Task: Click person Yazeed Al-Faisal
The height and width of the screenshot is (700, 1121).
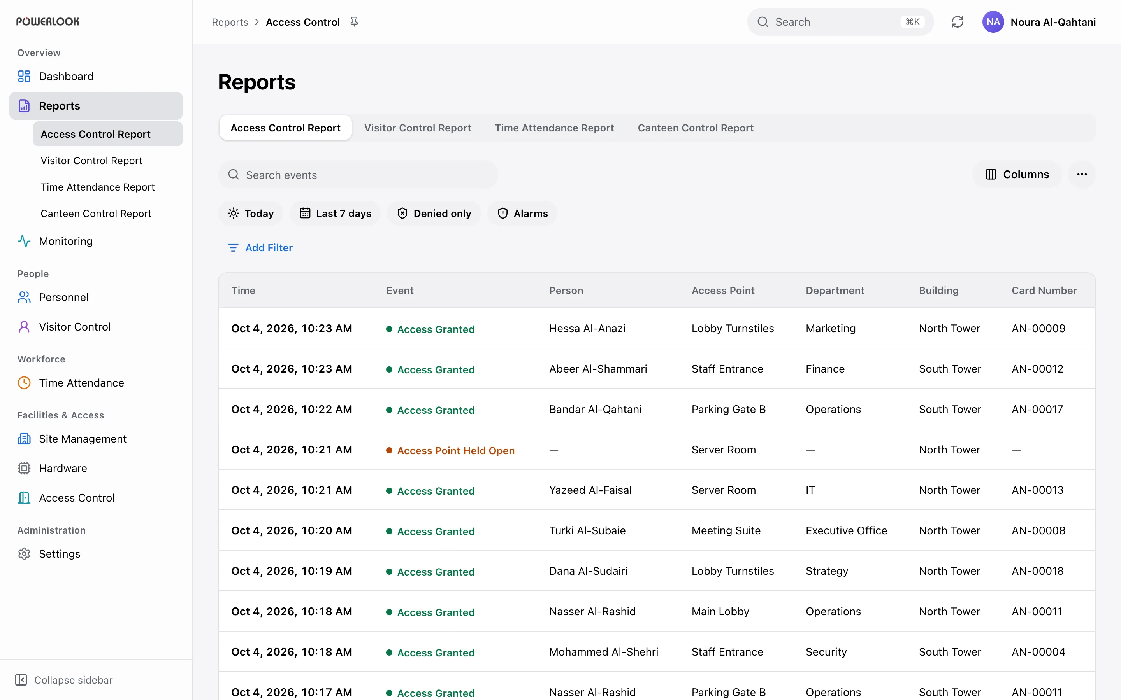Action: coord(590,490)
